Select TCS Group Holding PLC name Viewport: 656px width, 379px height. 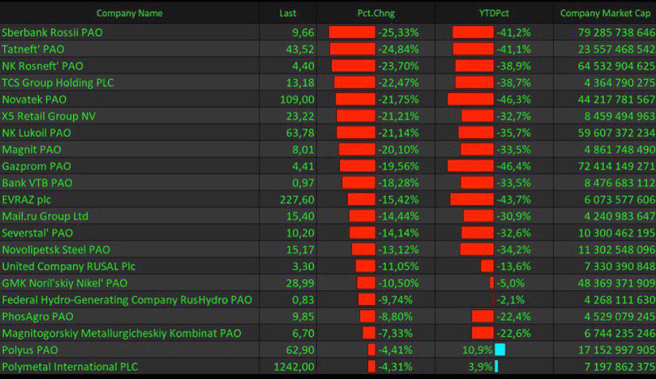(58, 83)
